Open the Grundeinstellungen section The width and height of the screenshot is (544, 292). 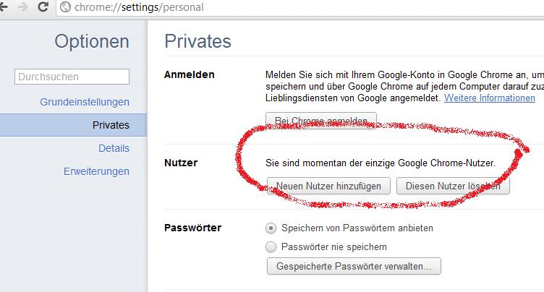(85, 102)
